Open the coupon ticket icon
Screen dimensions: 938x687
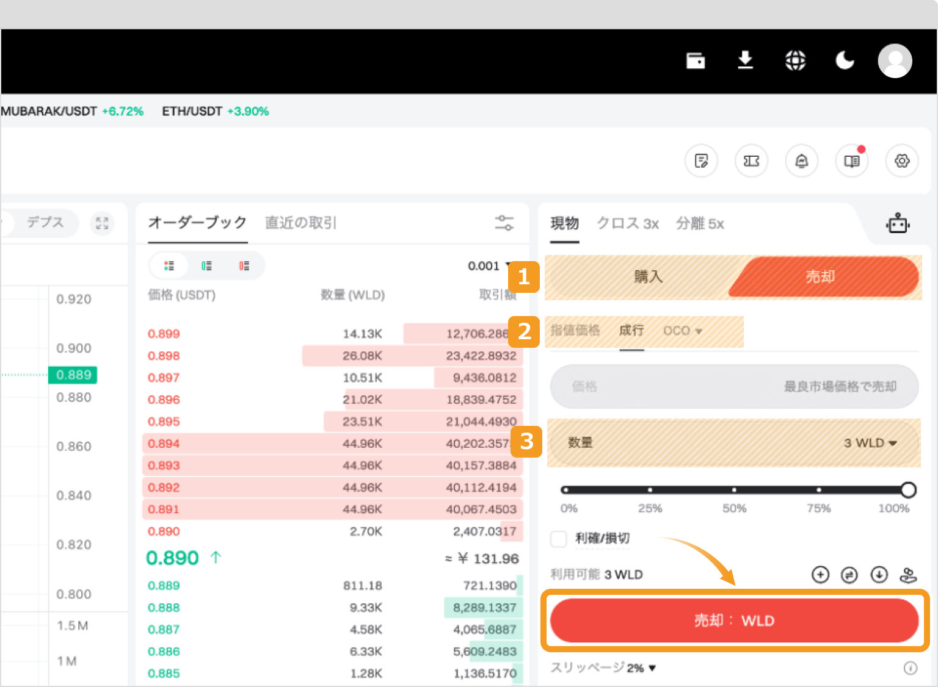tap(751, 161)
